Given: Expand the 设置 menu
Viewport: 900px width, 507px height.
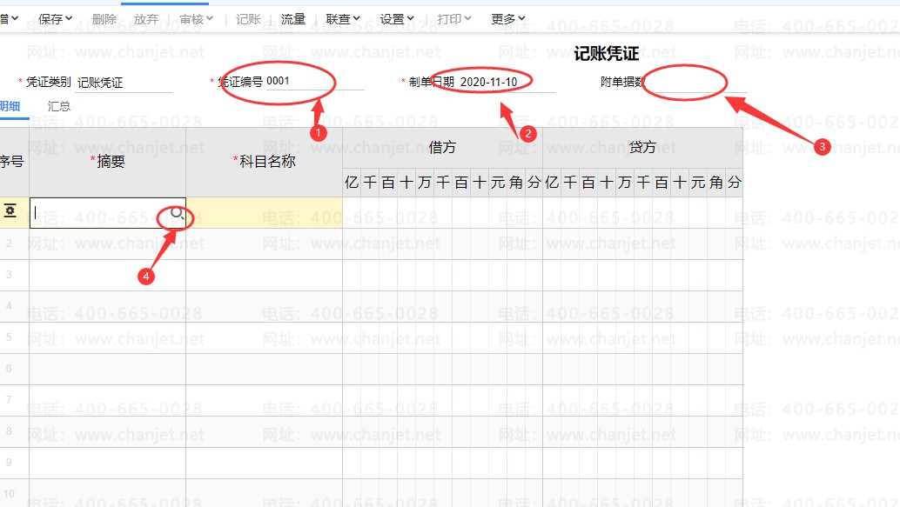Looking at the screenshot, I should pos(397,19).
